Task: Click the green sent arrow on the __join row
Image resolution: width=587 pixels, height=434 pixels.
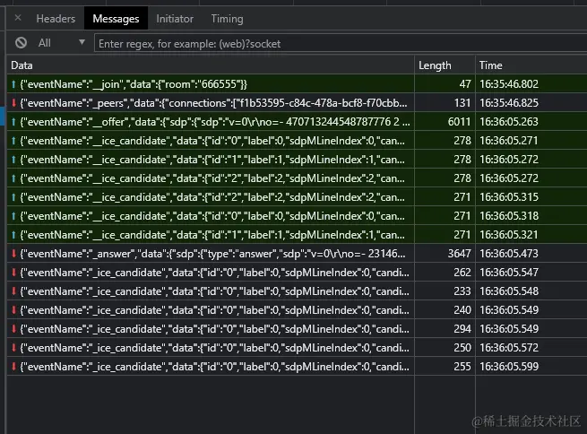Action: pos(13,84)
